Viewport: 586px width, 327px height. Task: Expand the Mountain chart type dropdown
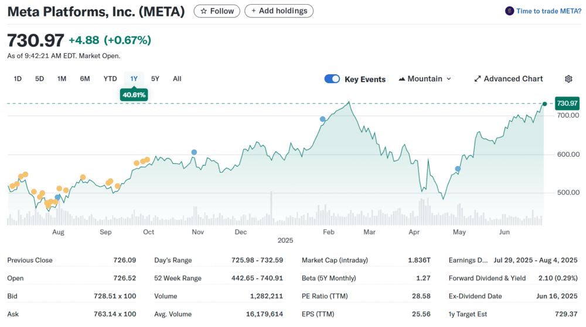(425, 79)
